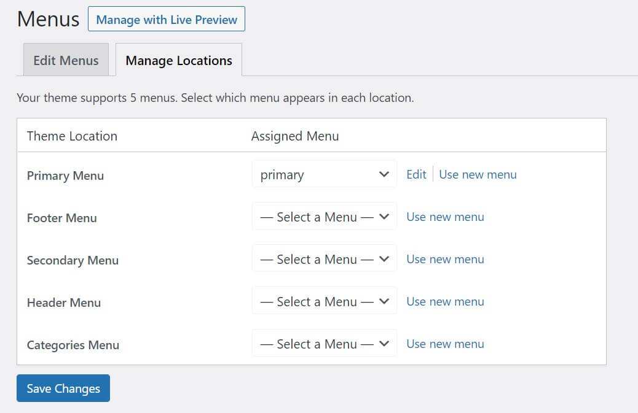
Task: Click Use new menu for Header Menu
Action: pyautogui.click(x=445, y=301)
